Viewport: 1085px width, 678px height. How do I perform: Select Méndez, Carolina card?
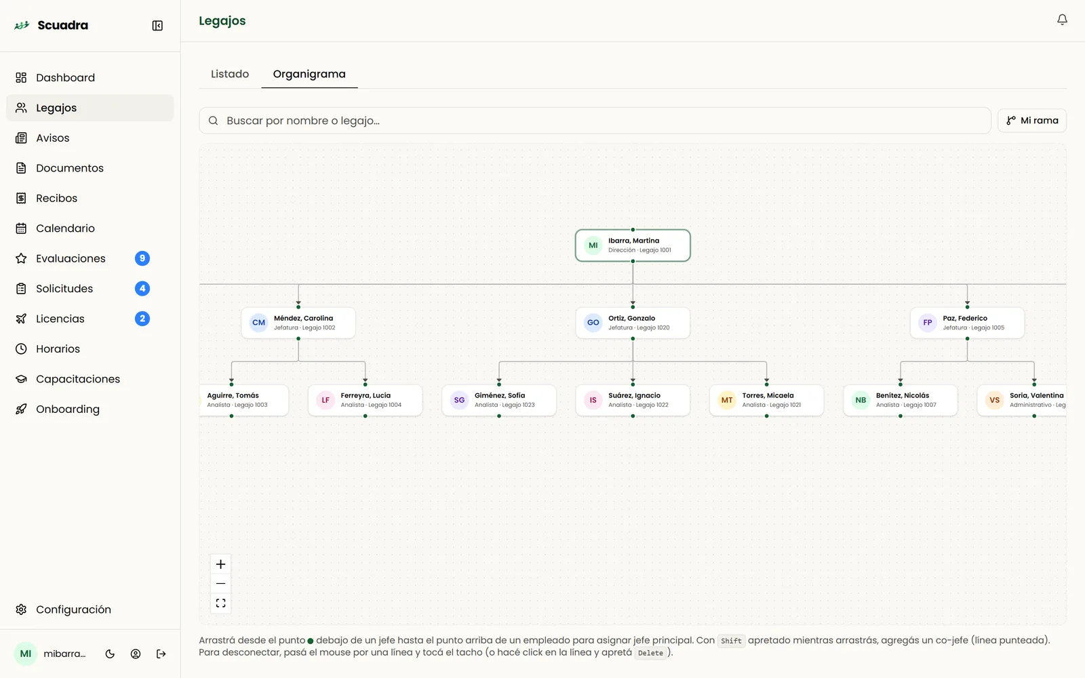click(298, 323)
